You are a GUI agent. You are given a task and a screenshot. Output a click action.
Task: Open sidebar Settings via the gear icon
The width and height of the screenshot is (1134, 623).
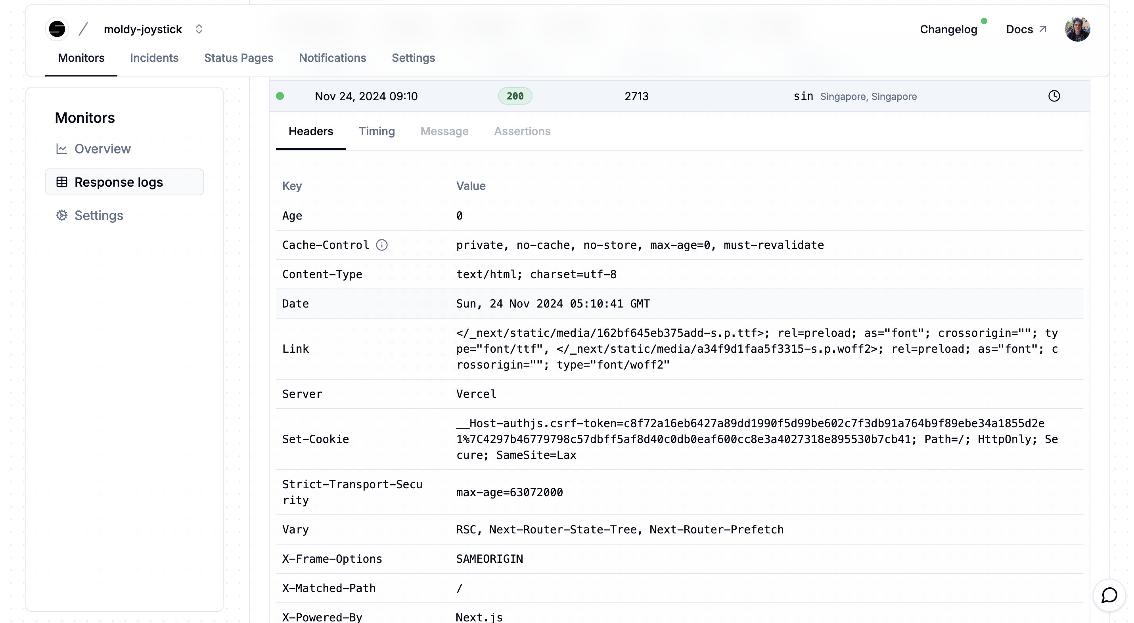pyautogui.click(x=62, y=215)
